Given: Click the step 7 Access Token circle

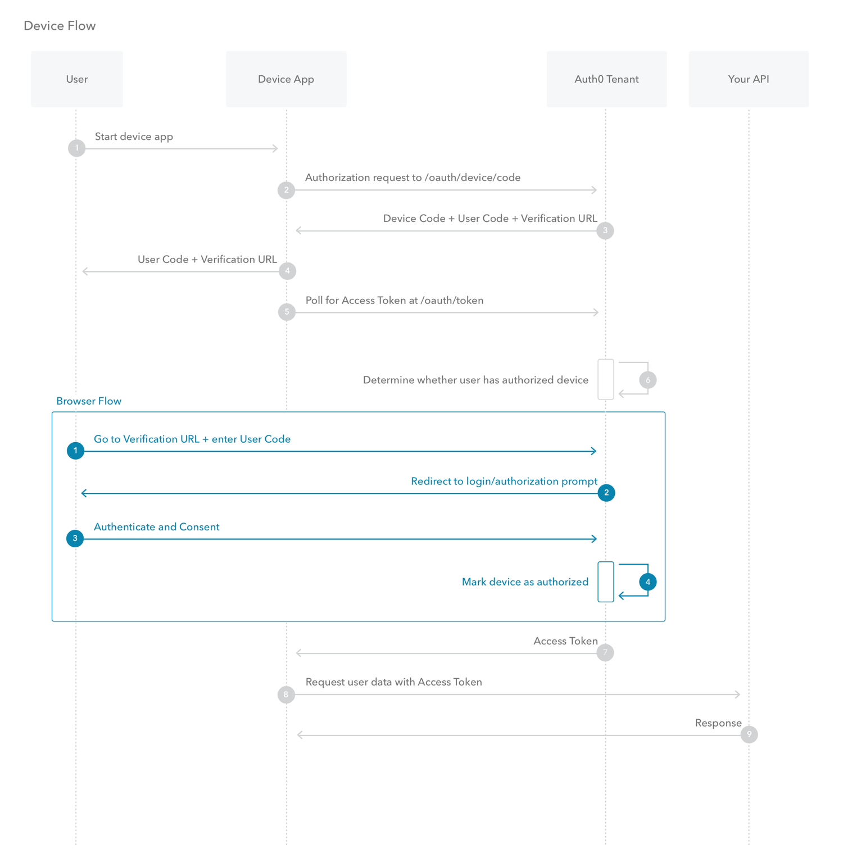Looking at the screenshot, I should (605, 652).
